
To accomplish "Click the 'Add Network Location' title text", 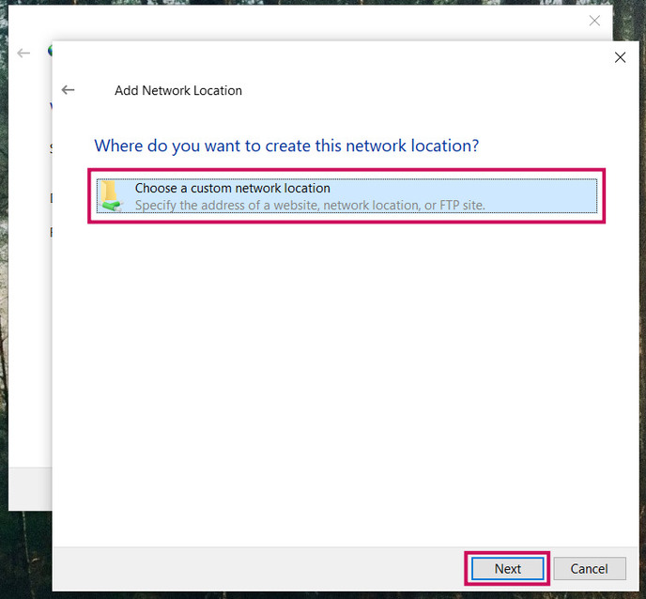I will (178, 90).
